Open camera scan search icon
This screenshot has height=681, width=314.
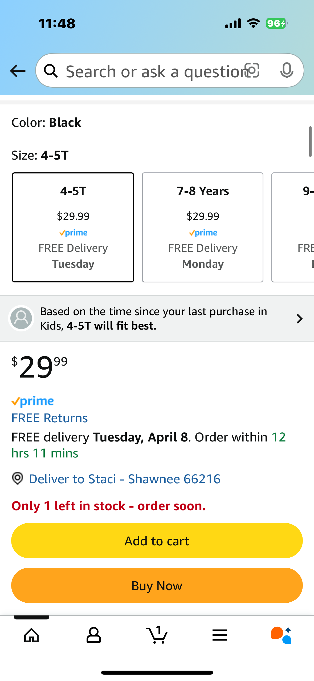[x=252, y=71]
